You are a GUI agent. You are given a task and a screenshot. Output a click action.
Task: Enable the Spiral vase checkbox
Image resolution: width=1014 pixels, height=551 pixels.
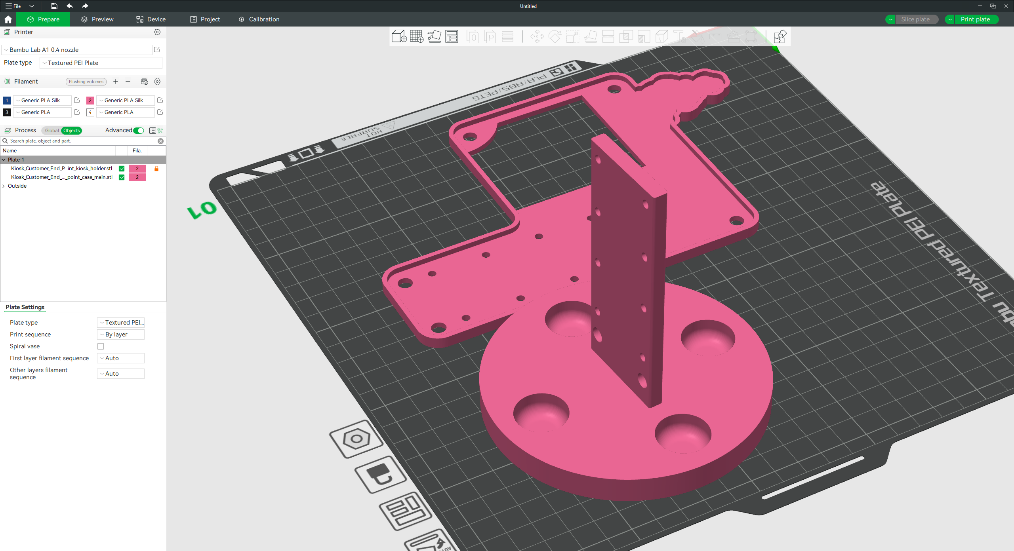click(101, 346)
